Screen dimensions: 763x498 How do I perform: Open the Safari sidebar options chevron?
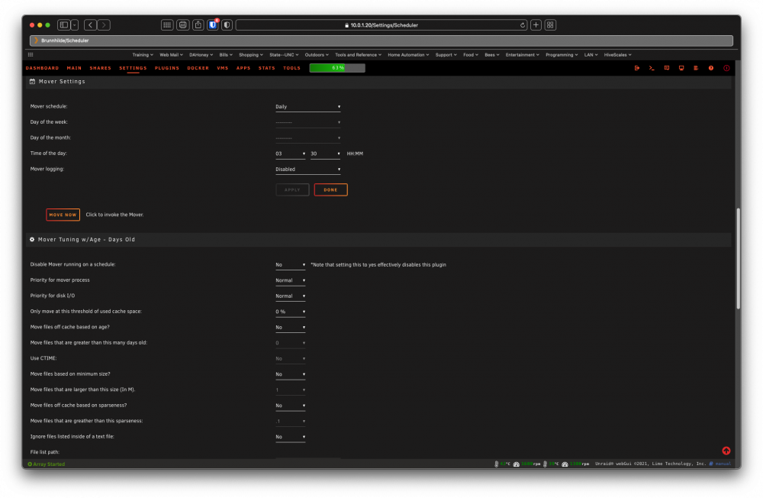pyautogui.click(x=75, y=25)
